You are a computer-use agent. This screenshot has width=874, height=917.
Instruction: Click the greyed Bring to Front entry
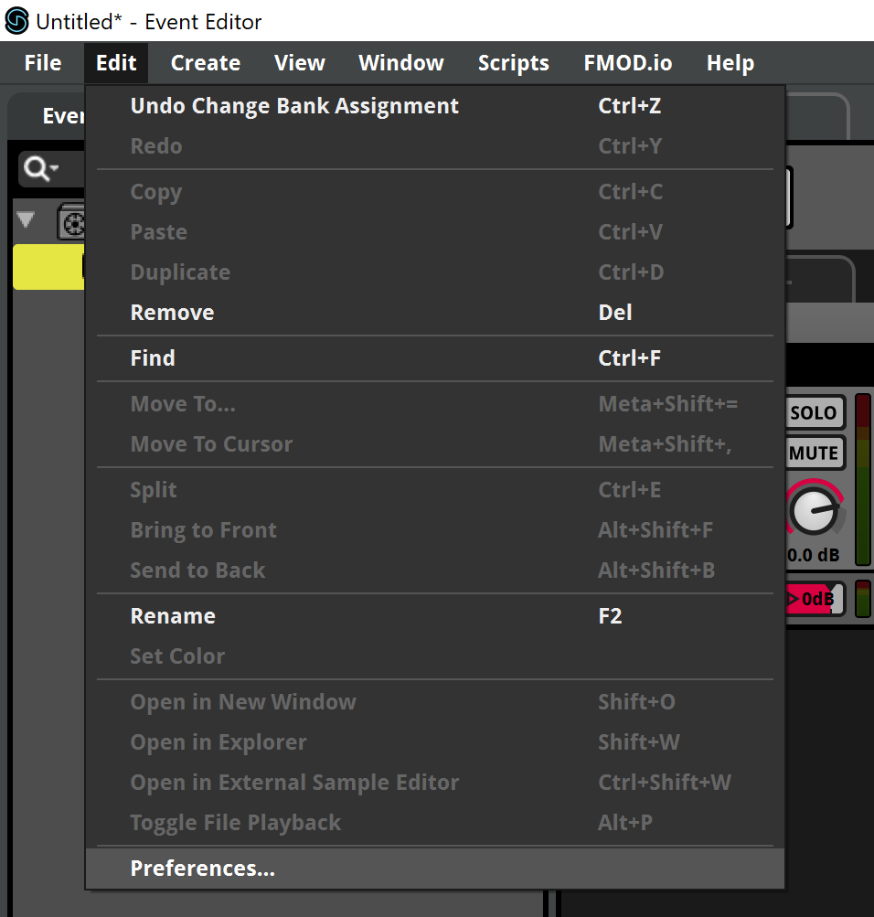tap(434, 530)
